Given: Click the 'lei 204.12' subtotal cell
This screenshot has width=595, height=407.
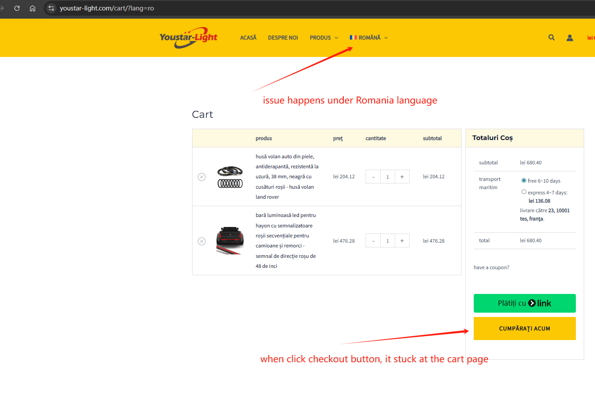Looking at the screenshot, I should [434, 177].
